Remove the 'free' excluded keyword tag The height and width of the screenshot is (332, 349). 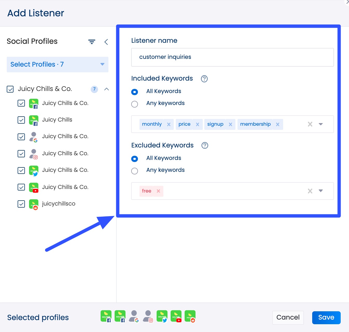point(158,191)
